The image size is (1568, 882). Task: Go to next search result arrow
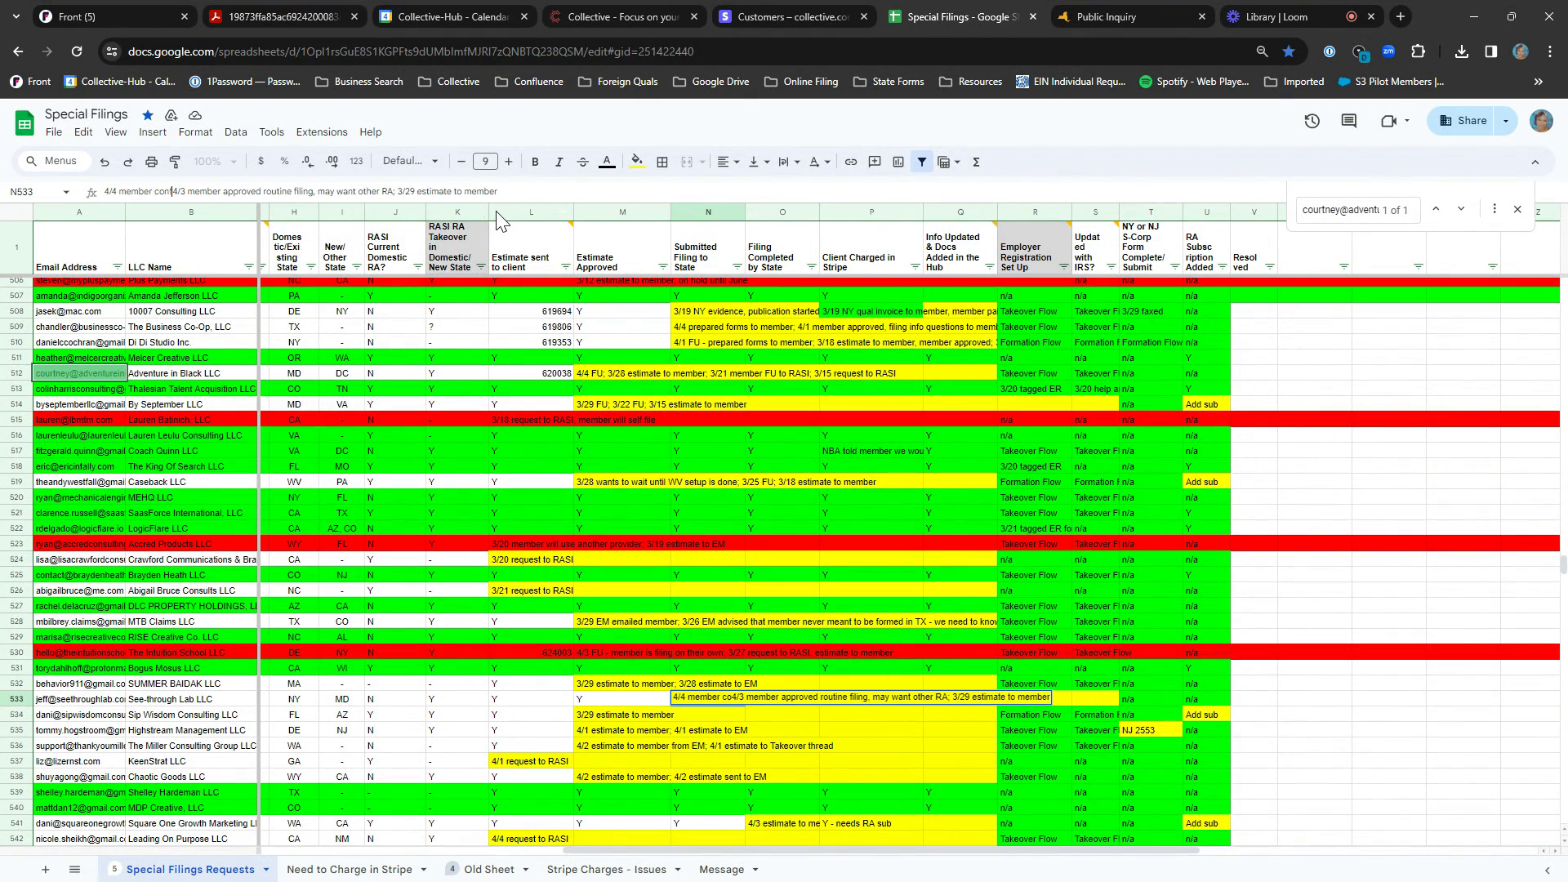[x=1461, y=209]
